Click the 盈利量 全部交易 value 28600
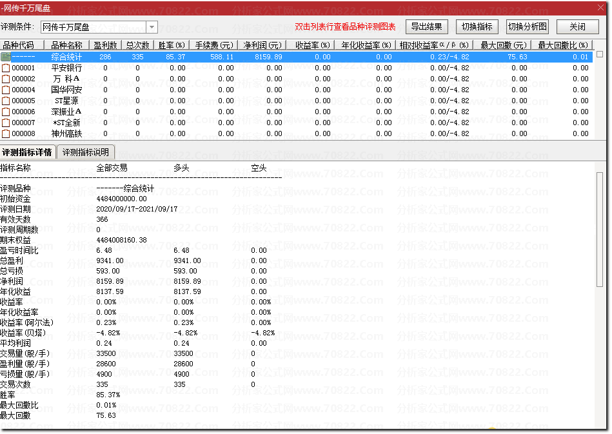Screen dimensions: 612x434 [x=106, y=364]
